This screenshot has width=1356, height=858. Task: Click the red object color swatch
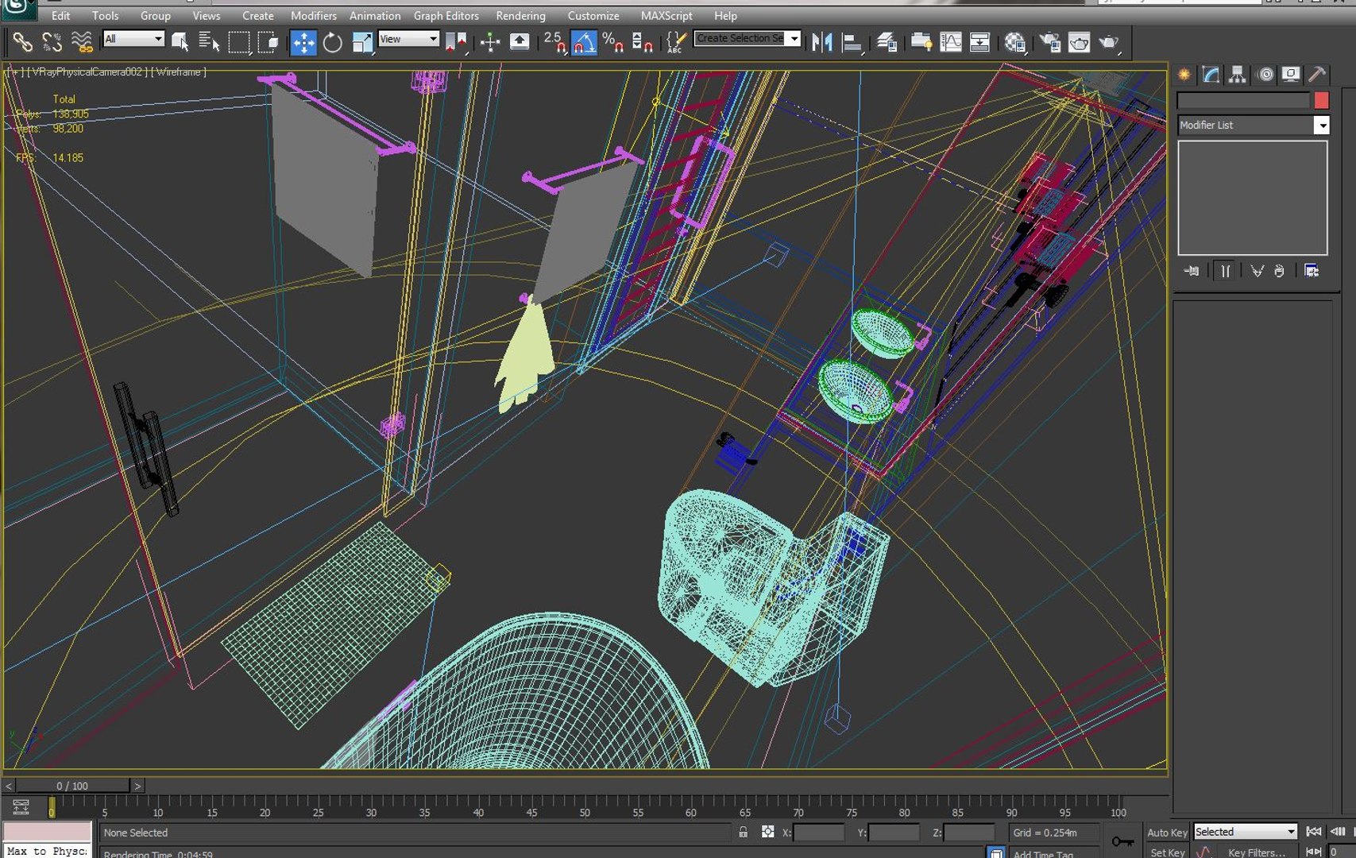[x=1321, y=100]
